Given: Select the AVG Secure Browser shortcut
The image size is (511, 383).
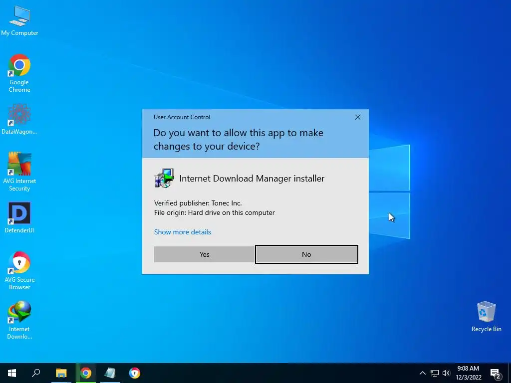Looking at the screenshot, I should click(19, 271).
